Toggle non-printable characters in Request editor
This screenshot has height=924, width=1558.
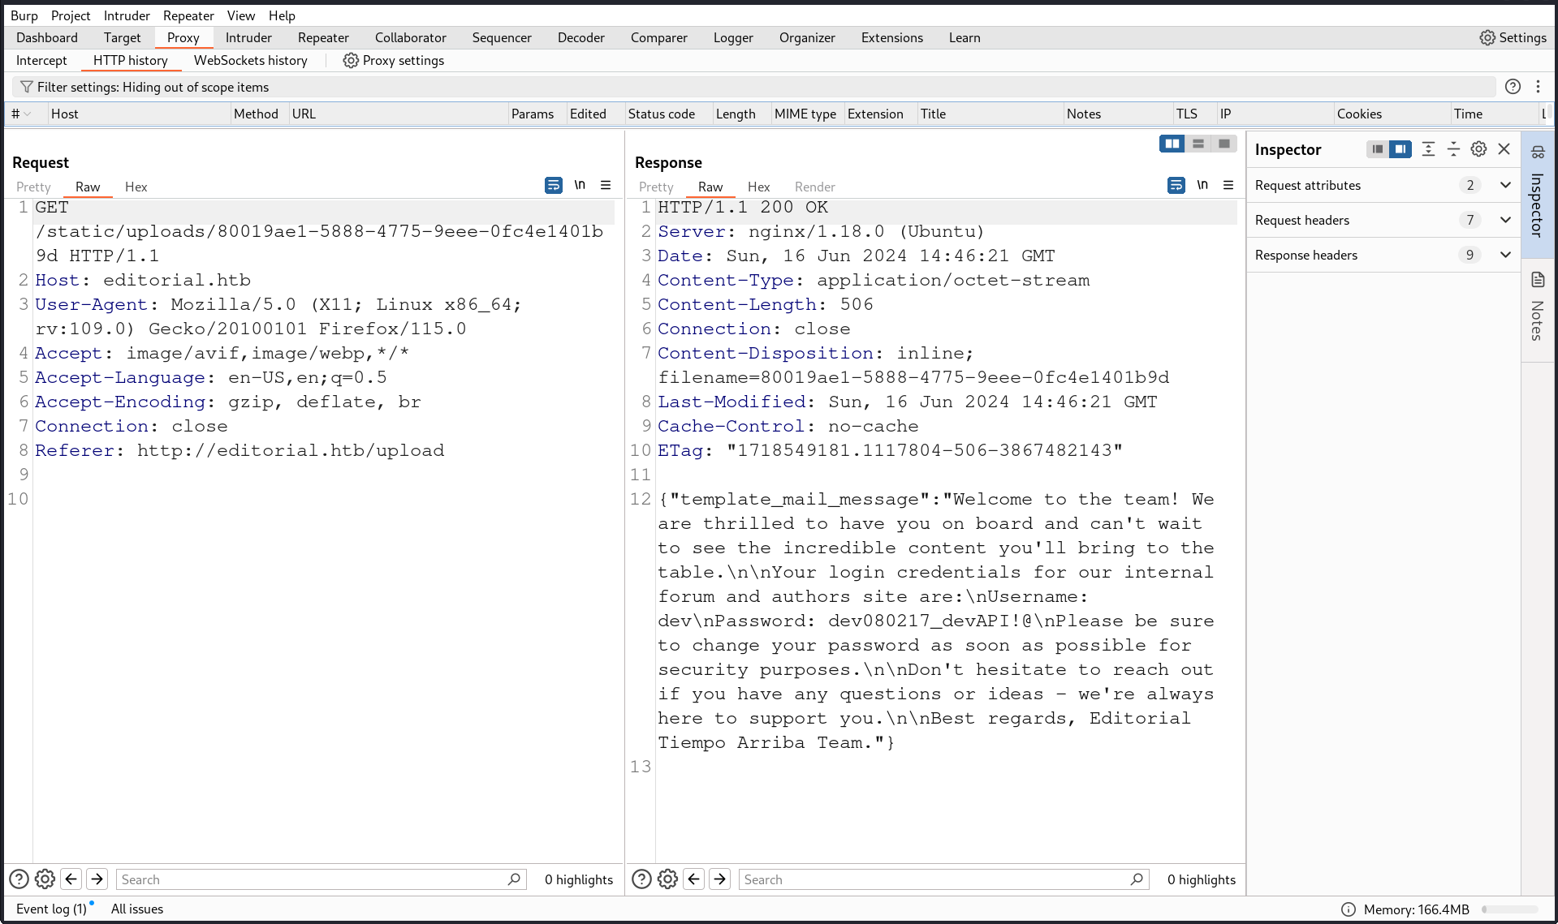click(580, 185)
